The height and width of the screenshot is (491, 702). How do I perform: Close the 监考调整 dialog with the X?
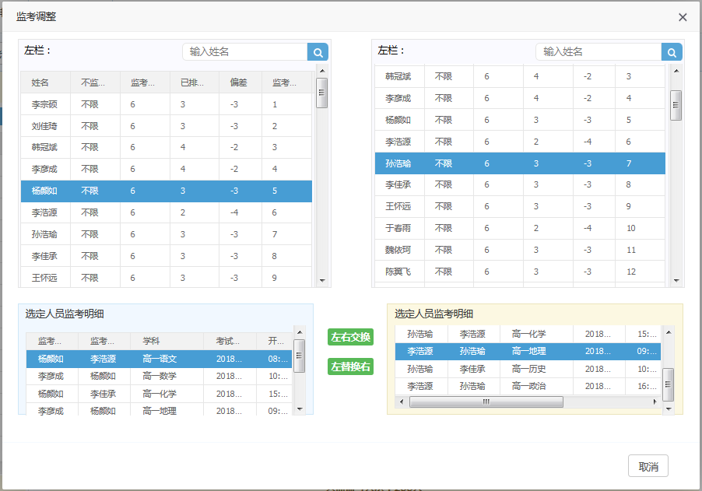(683, 17)
